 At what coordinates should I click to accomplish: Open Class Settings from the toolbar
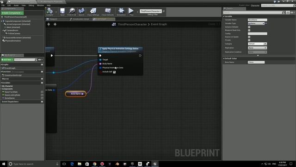[93, 12]
